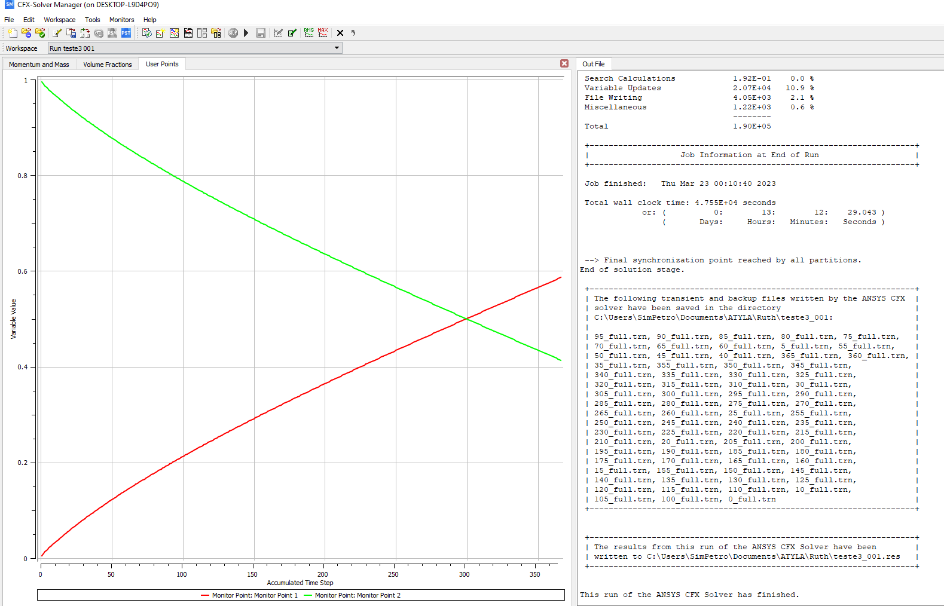944x606 pixels.
Task: Click the workspace dropdown arrow
Action: [337, 48]
